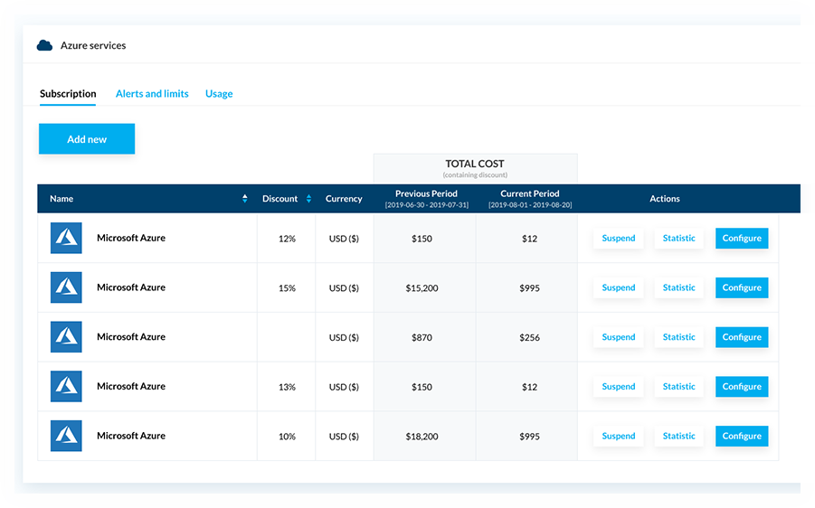
Task: Click $150 in the 13% discount row
Action: [x=422, y=387]
